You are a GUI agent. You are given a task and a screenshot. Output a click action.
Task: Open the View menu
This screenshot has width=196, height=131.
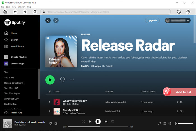14,7
